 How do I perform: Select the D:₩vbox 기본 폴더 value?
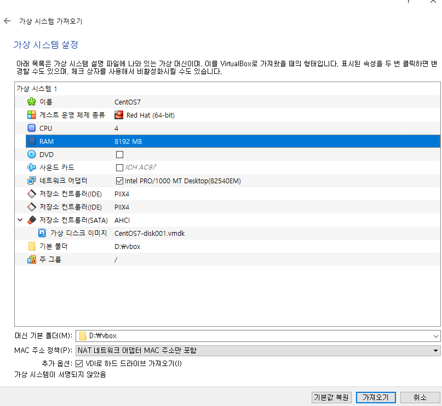[128, 247]
